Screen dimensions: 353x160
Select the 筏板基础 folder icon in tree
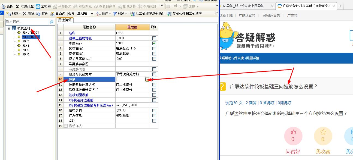pyautogui.click(x=14, y=28)
